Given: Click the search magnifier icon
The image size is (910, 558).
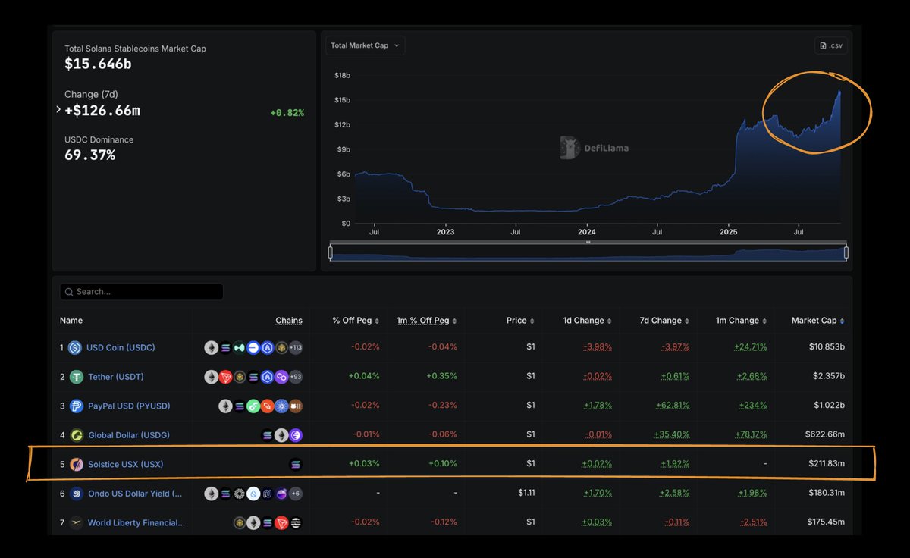Looking at the screenshot, I should (69, 292).
